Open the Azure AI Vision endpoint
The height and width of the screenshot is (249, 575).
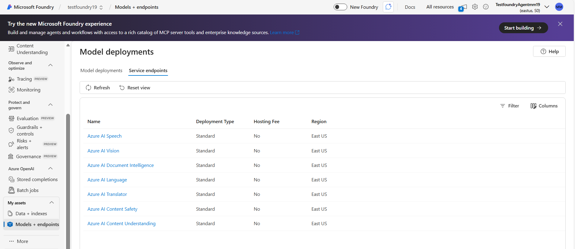click(x=103, y=151)
